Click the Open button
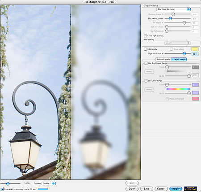The image size is (201, 192). 132,189
